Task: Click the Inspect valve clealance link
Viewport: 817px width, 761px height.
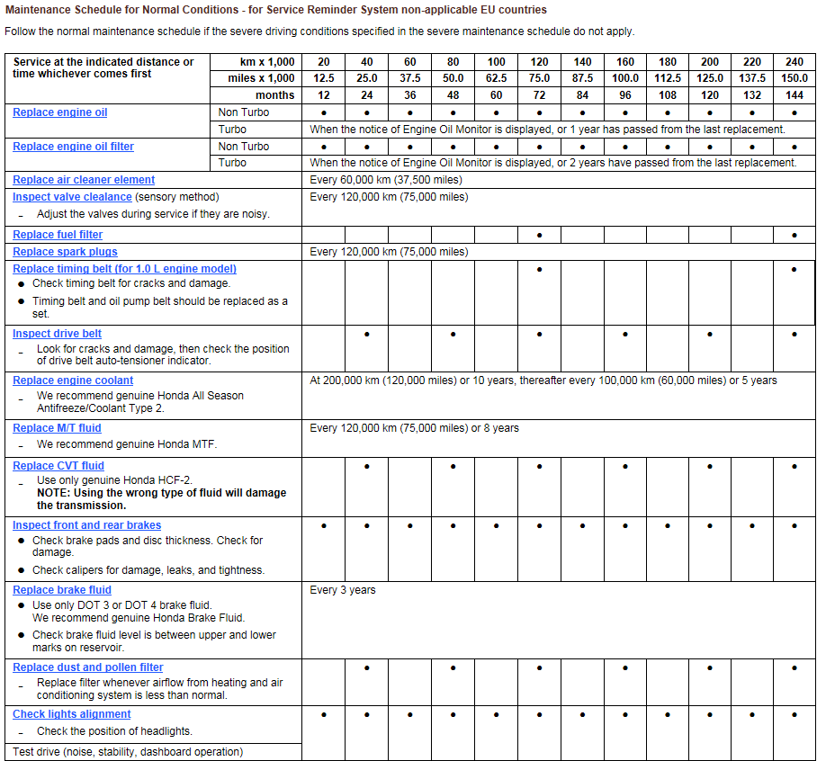Action: (72, 197)
